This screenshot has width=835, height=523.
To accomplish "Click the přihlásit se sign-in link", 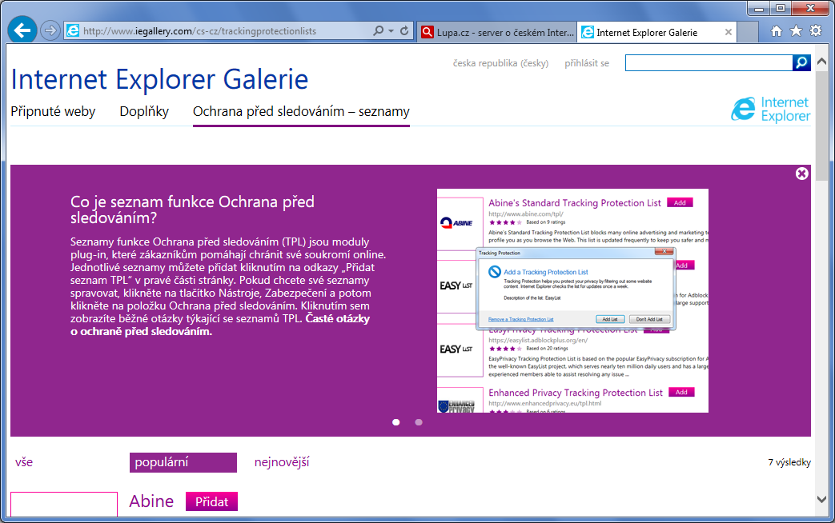I will [x=587, y=63].
